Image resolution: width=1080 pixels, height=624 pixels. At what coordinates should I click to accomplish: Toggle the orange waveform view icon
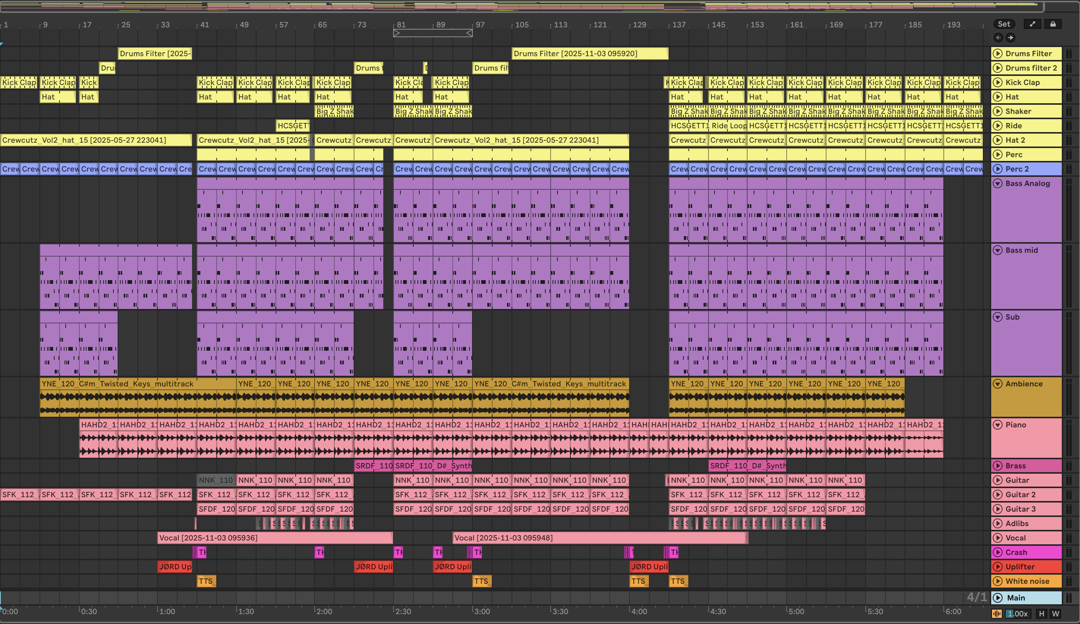tap(997, 614)
